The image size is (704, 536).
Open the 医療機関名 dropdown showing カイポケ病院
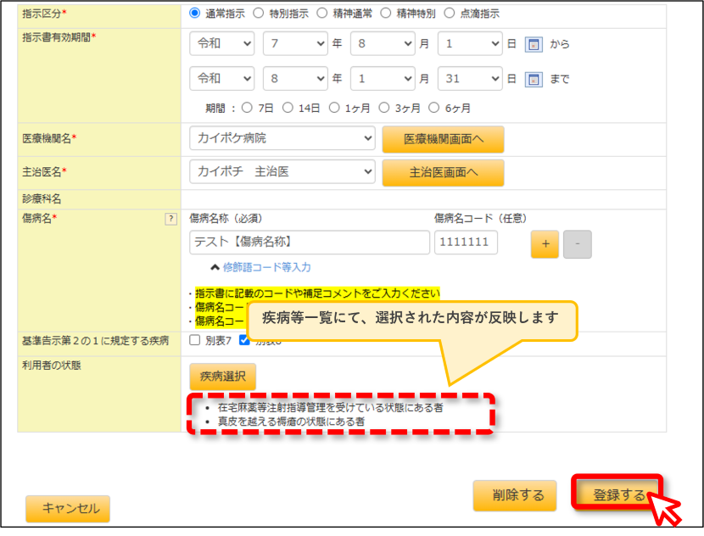pyautogui.click(x=282, y=137)
